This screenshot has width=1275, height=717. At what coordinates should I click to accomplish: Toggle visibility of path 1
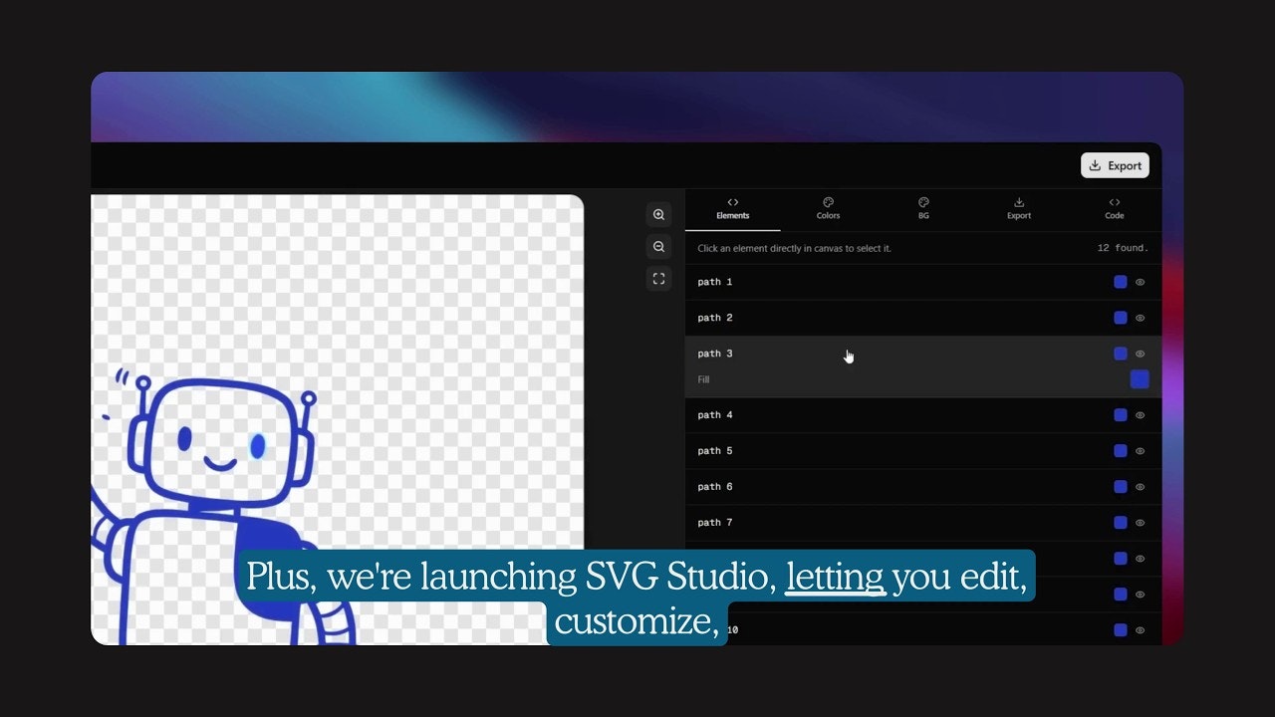point(1141,282)
